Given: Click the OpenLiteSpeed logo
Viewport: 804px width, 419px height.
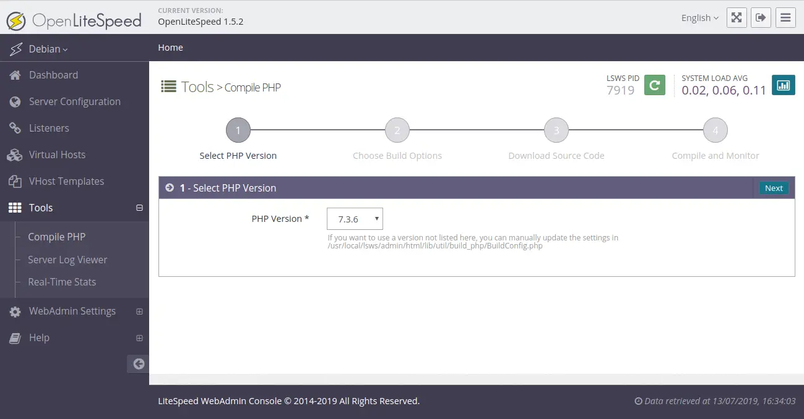Looking at the screenshot, I should click(x=74, y=20).
